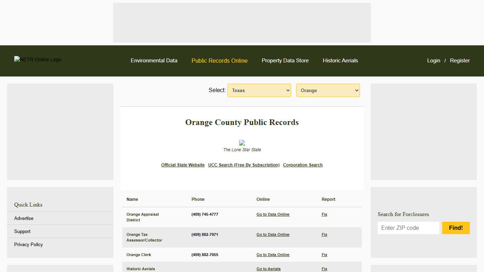Viewport: 484px width, 272px height.
Task: Open the Environmental Data section
Action: coord(154,61)
